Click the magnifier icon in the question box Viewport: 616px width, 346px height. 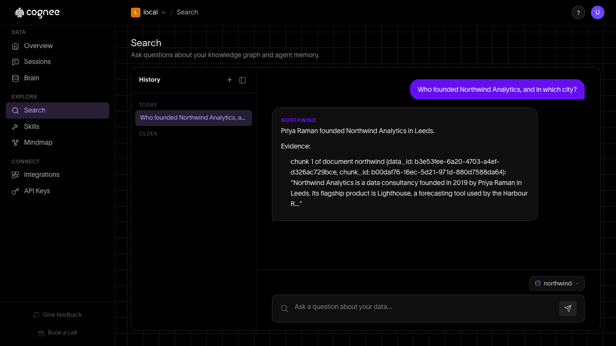[x=284, y=309]
